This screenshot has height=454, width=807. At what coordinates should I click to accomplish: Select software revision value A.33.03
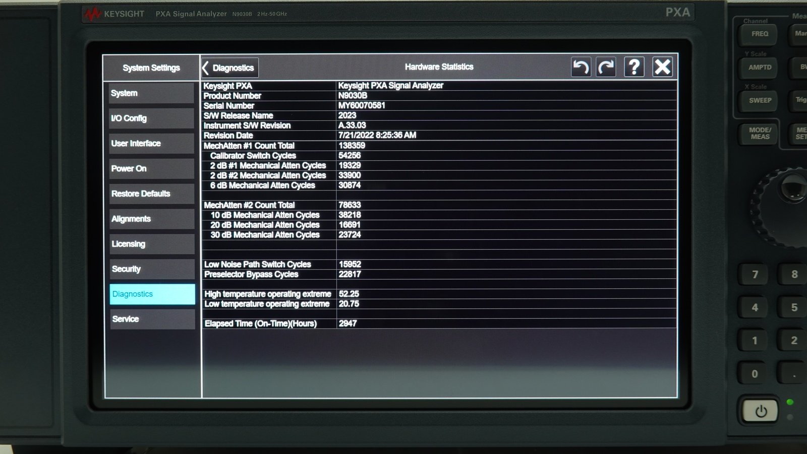click(x=352, y=125)
